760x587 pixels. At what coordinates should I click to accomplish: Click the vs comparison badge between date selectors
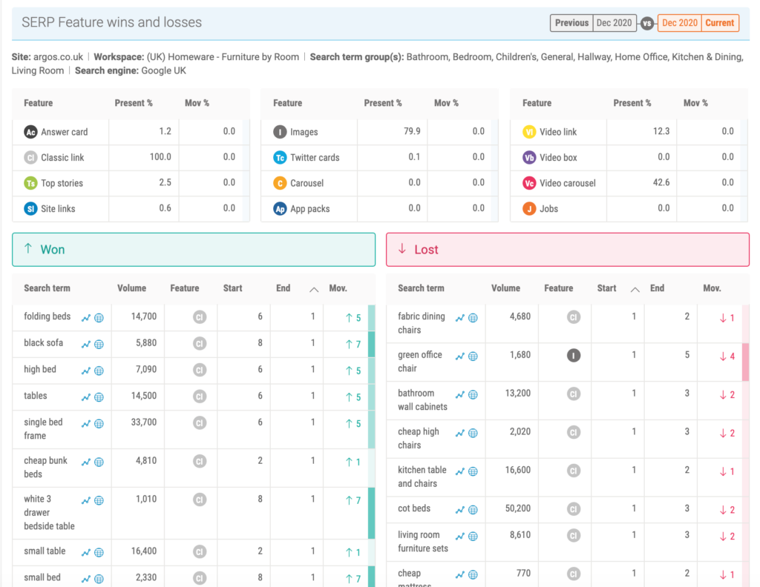(x=646, y=23)
